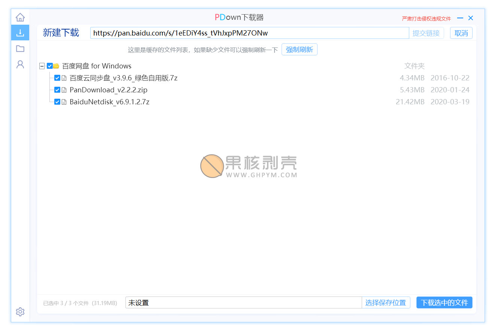The height and width of the screenshot is (332, 498).
Task: Focus the save path field showing 未设置
Action: pos(244,303)
